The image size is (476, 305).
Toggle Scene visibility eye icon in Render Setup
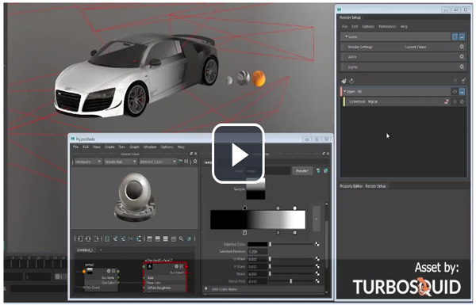pos(455,36)
